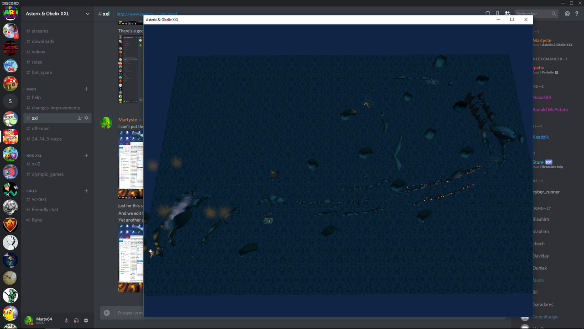Screen dimensions: 584x329
Task: Join the Runs voice channel
Action: [57, 220]
